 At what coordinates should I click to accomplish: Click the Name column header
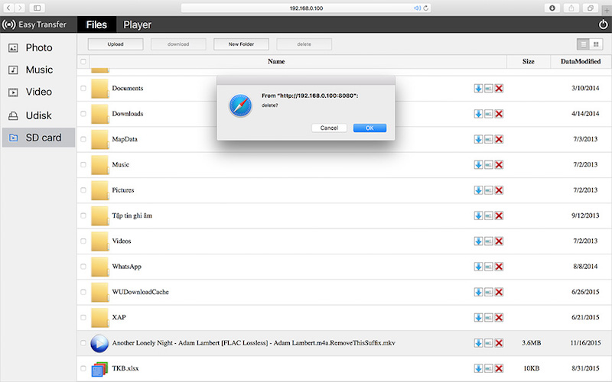click(x=276, y=62)
